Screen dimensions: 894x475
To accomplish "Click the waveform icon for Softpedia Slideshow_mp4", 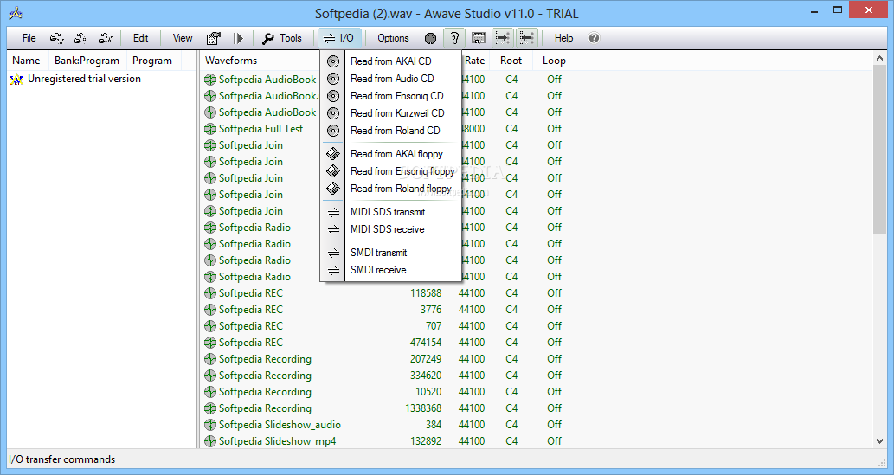I will 210,441.
